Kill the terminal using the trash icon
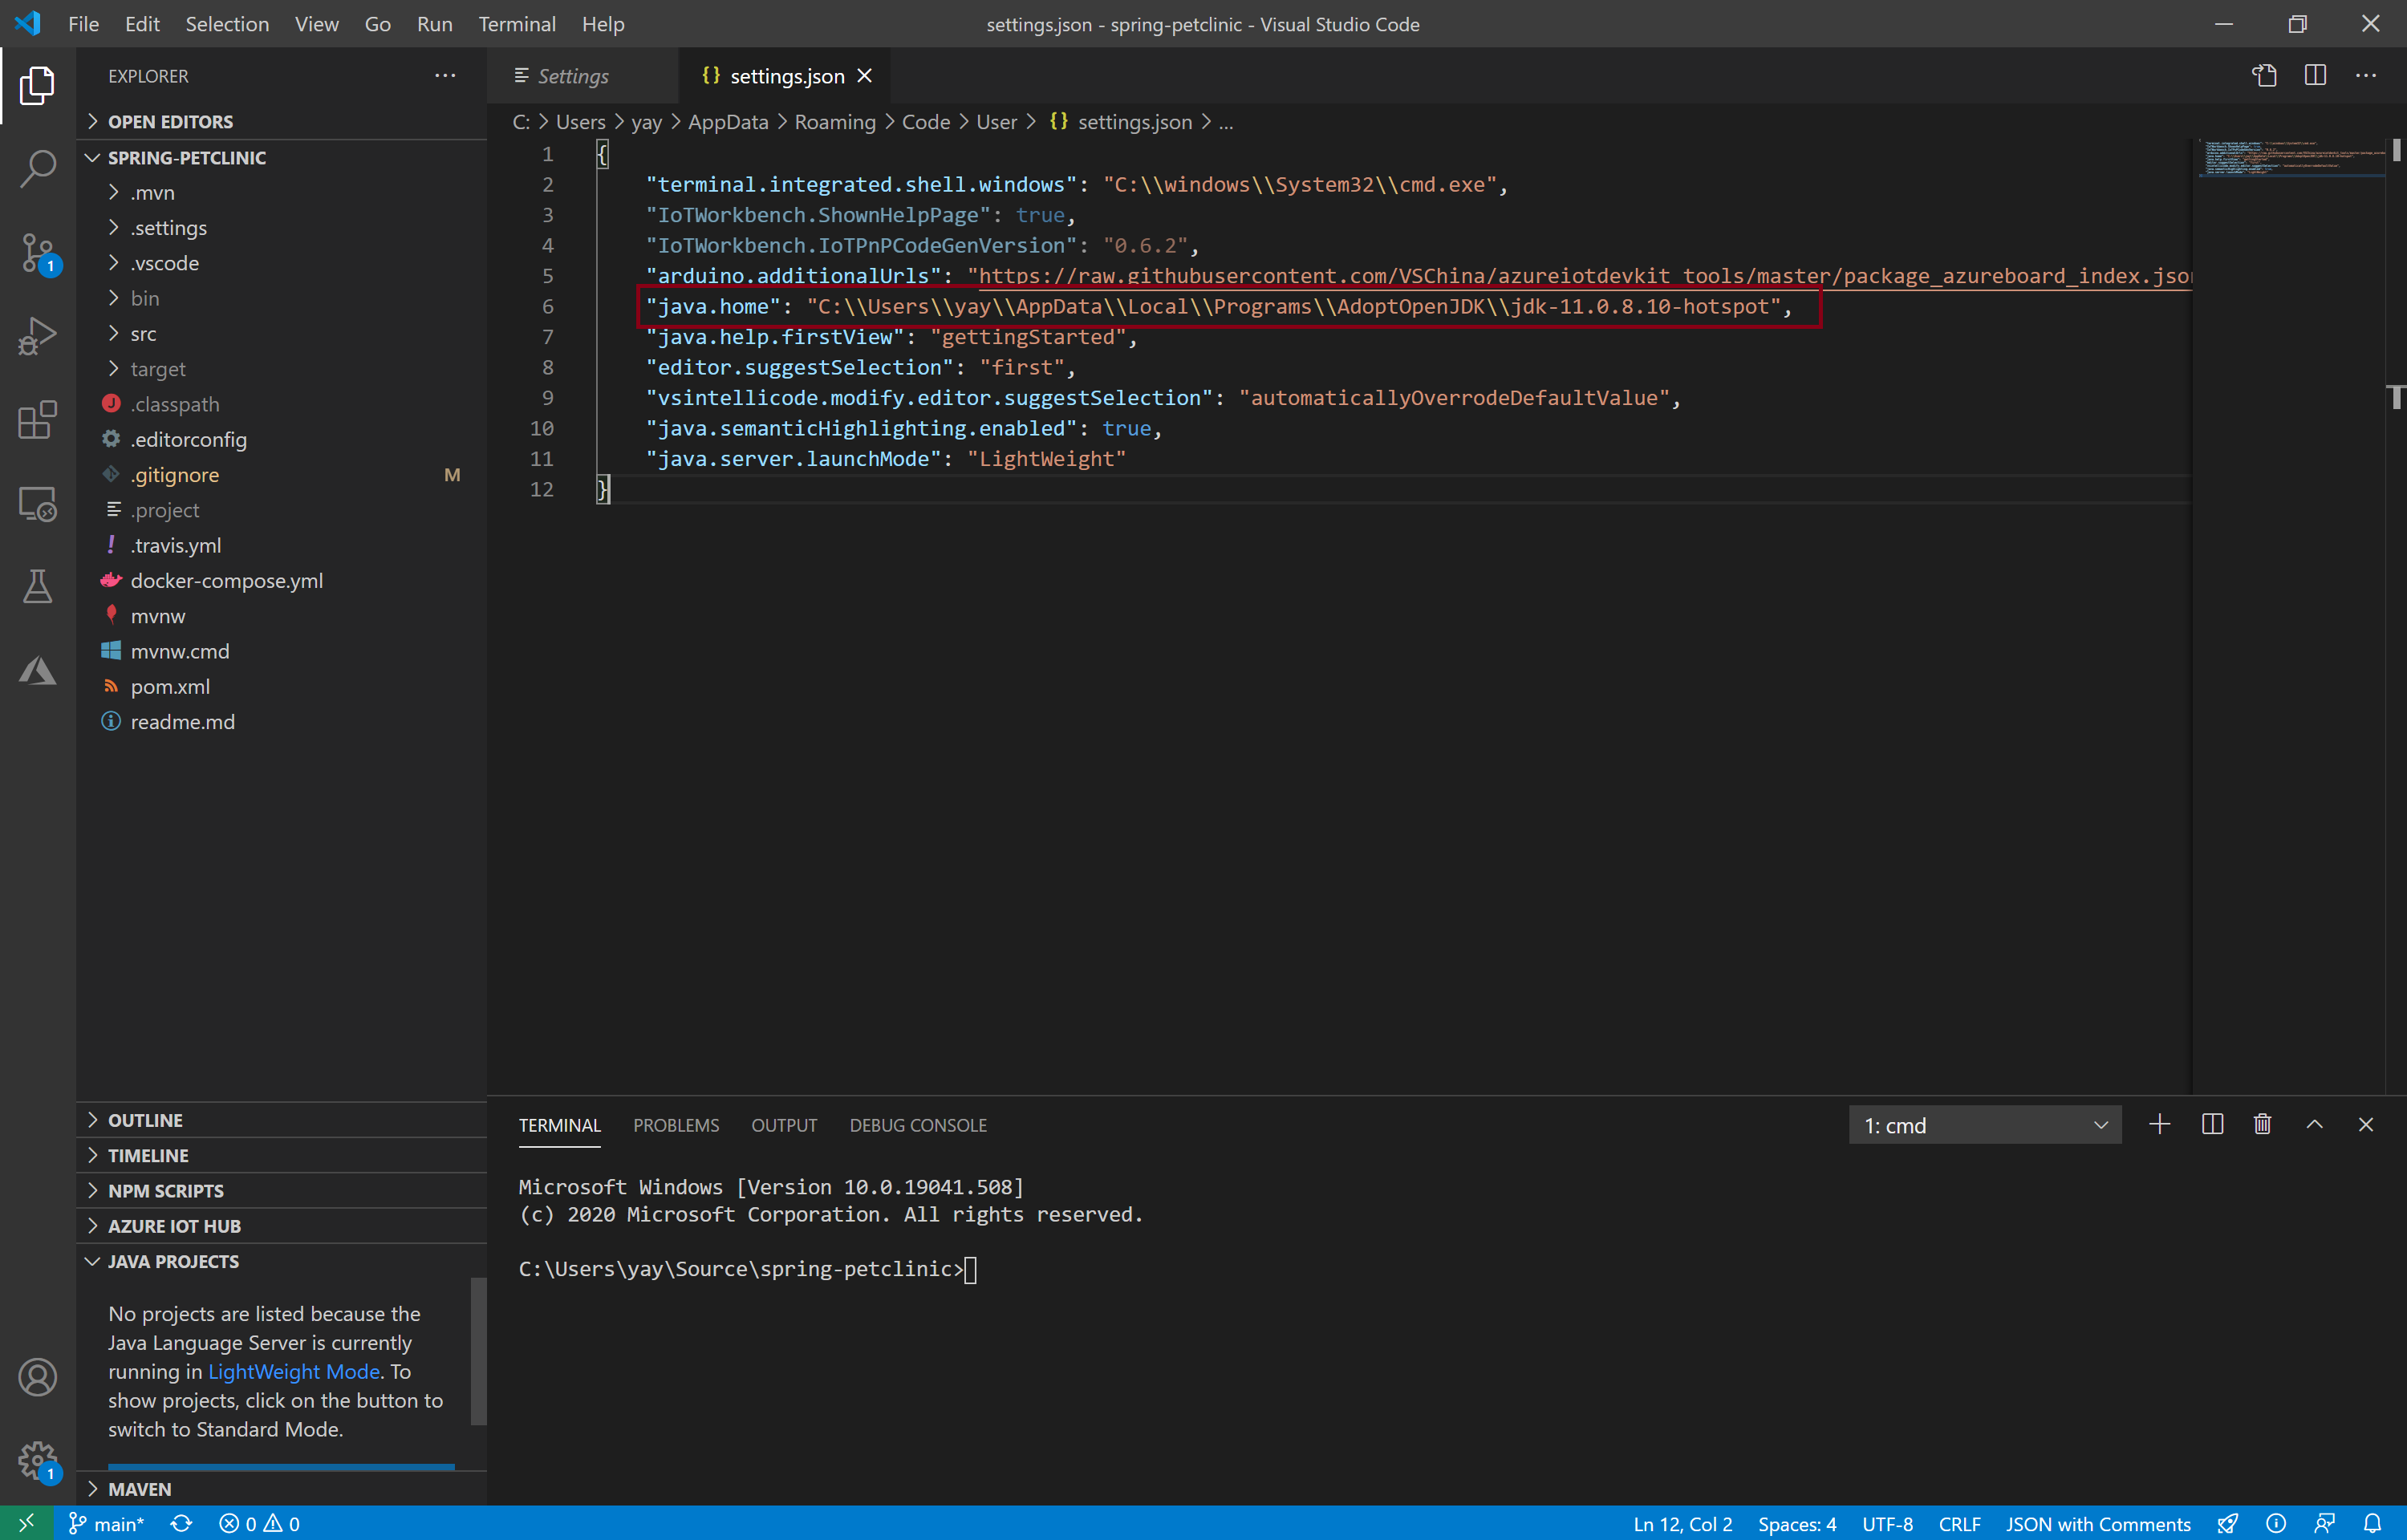The width and height of the screenshot is (2407, 1540). pos(2262,1124)
